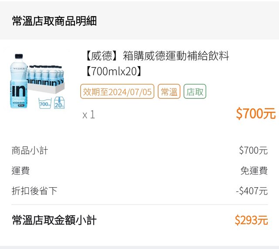
Task: Click the 20入 pack badge on product image
Action: pyautogui.click(x=59, y=103)
